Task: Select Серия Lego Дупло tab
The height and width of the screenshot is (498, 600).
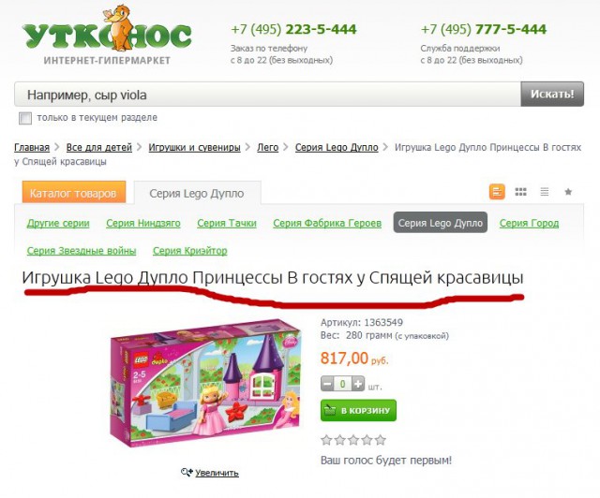Action: coord(197,194)
